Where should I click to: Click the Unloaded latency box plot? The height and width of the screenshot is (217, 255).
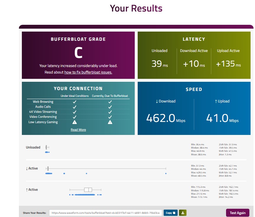click(x=47, y=147)
